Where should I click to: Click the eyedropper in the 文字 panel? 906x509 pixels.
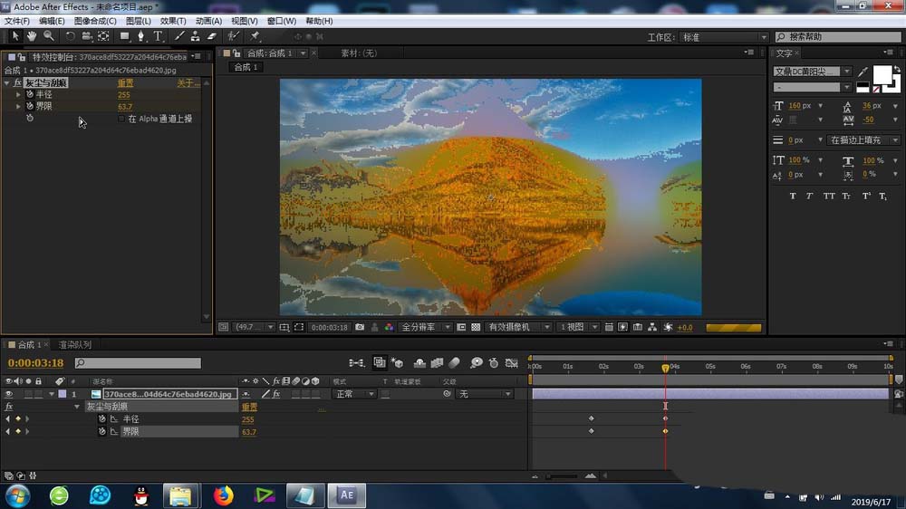pyautogui.click(x=863, y=72)
